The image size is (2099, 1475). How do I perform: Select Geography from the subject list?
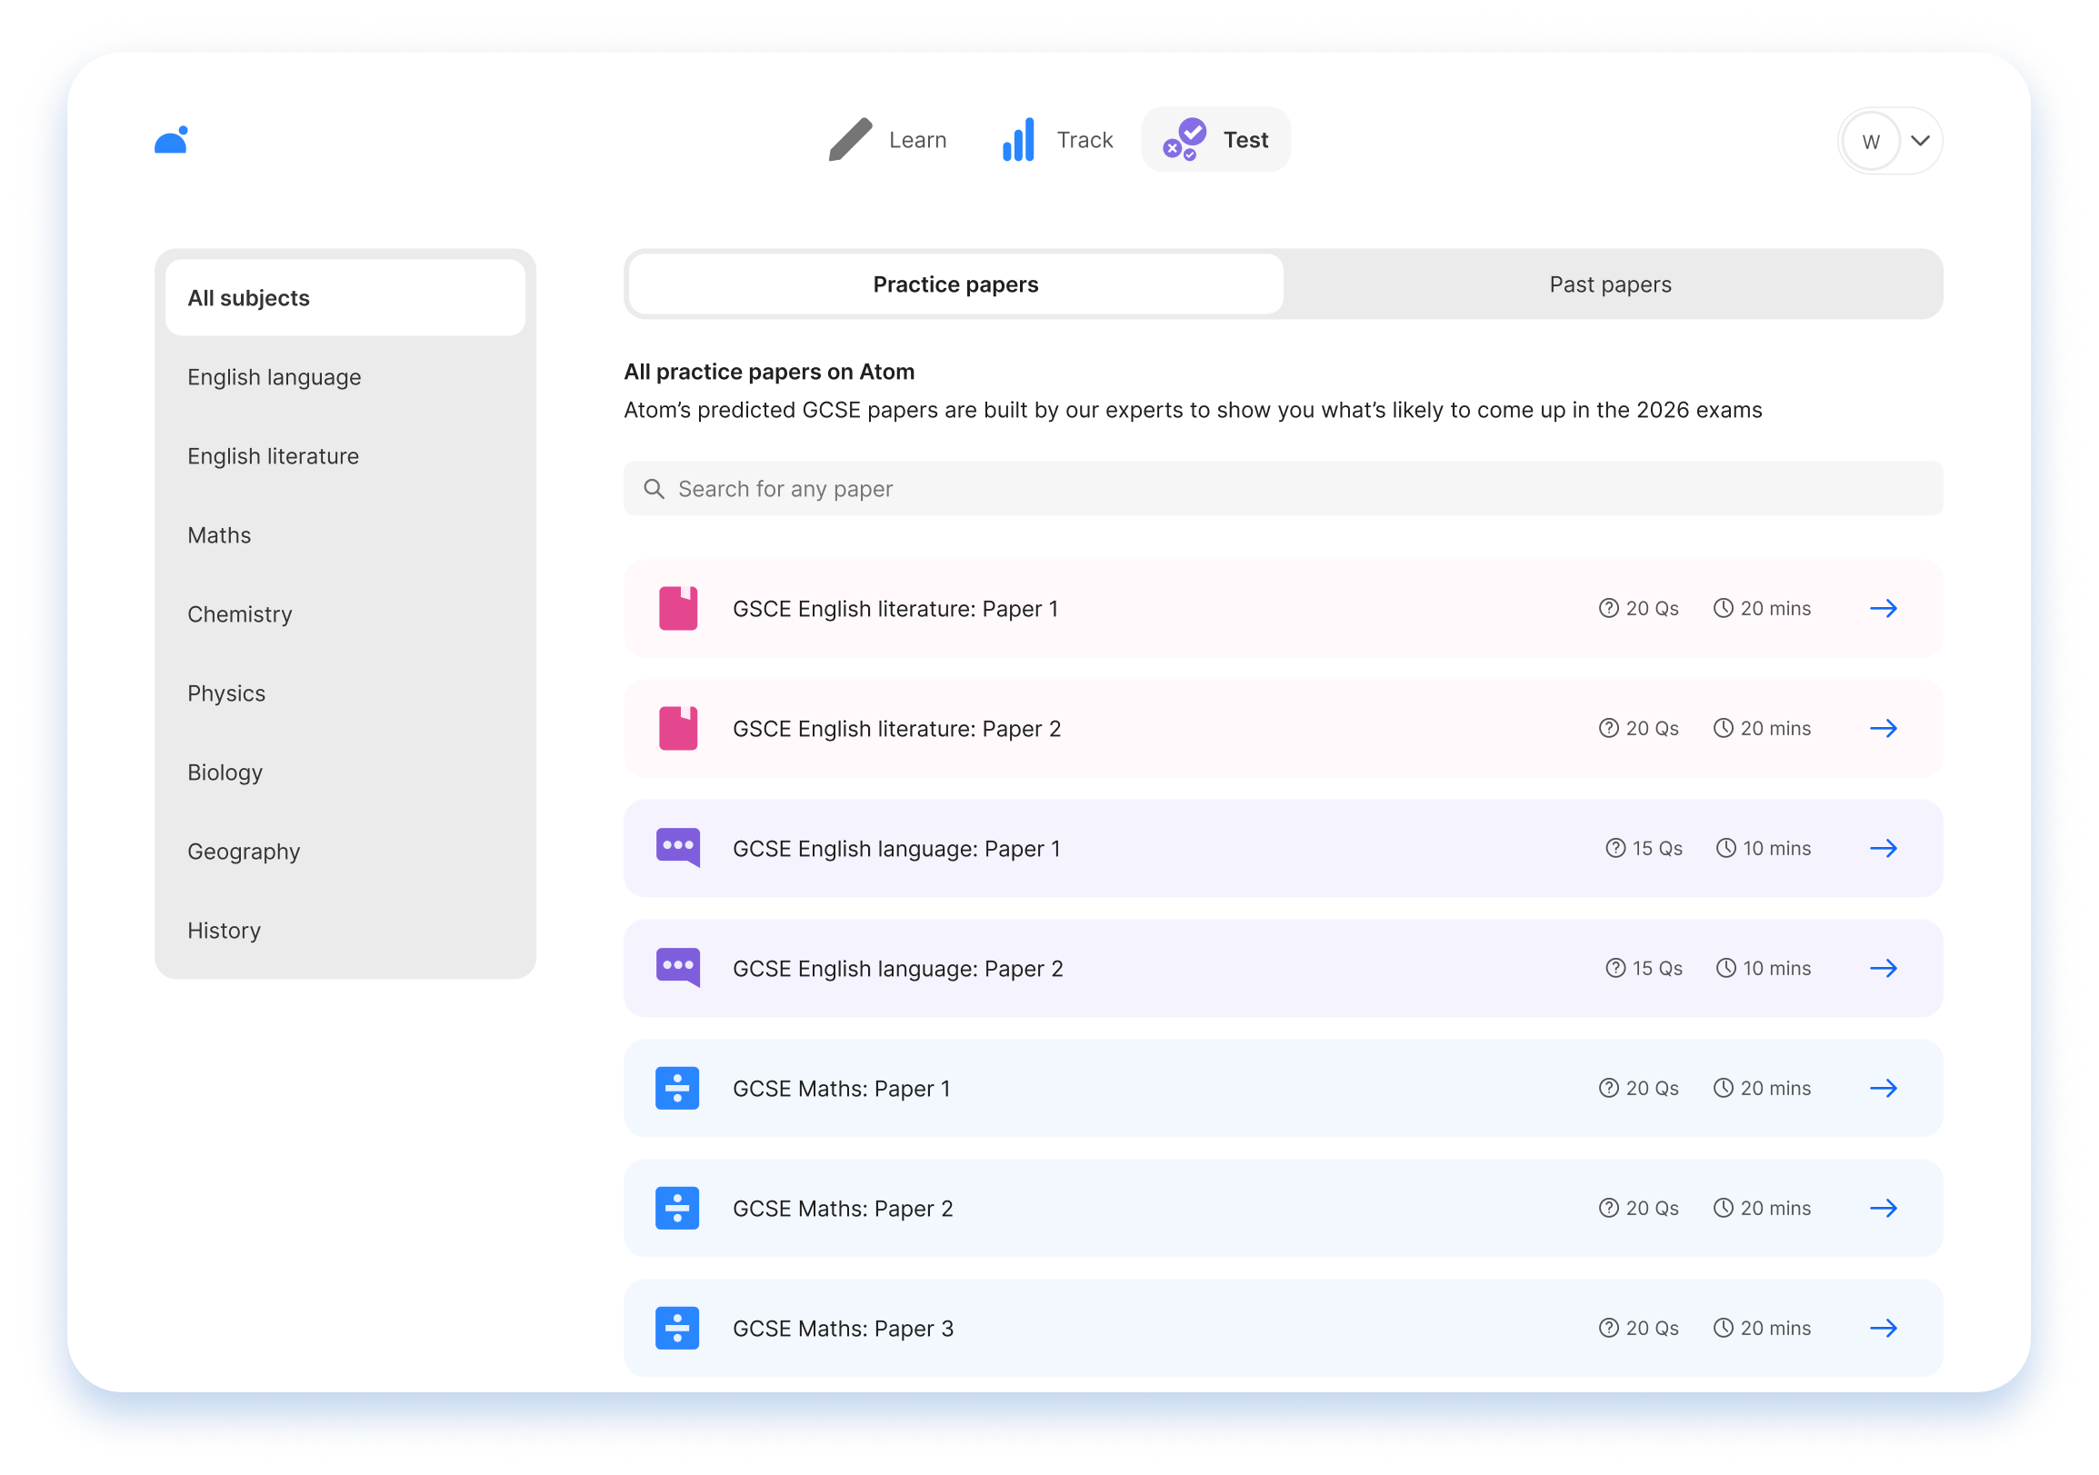pyautogui.click(x=244, y=851)
